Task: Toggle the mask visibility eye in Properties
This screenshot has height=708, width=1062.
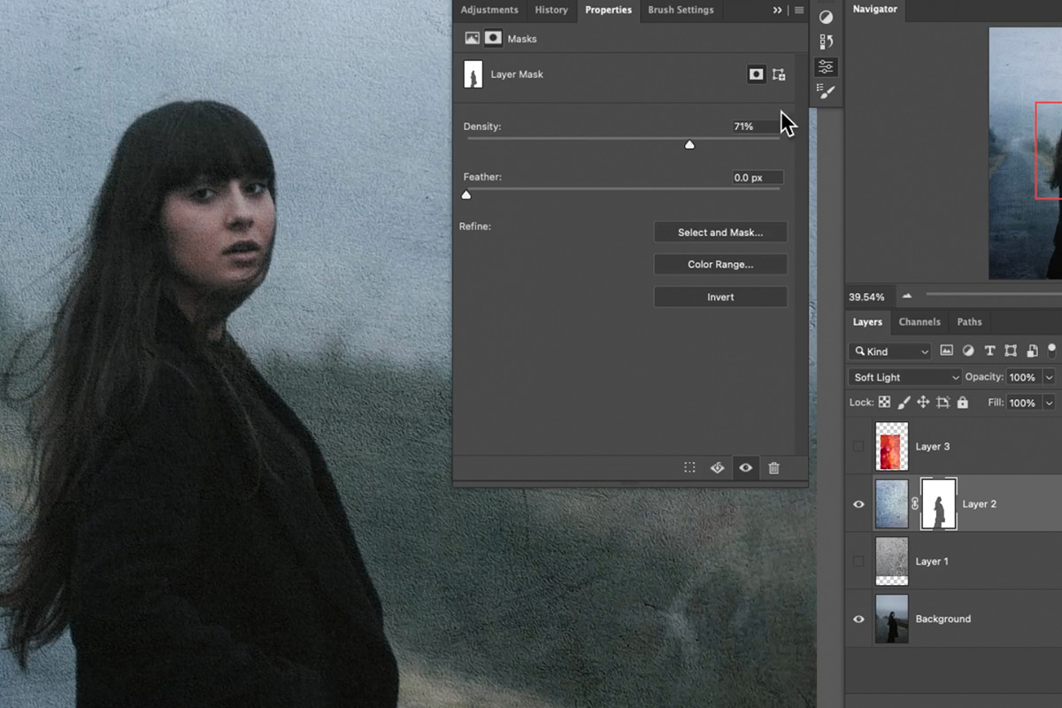Action: tap(746, 468)
